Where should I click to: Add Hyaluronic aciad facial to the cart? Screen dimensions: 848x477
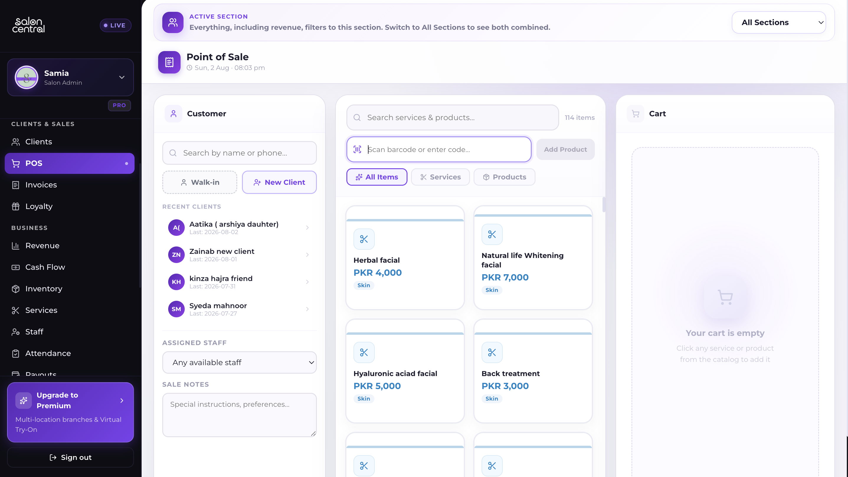tap(405, 371)
